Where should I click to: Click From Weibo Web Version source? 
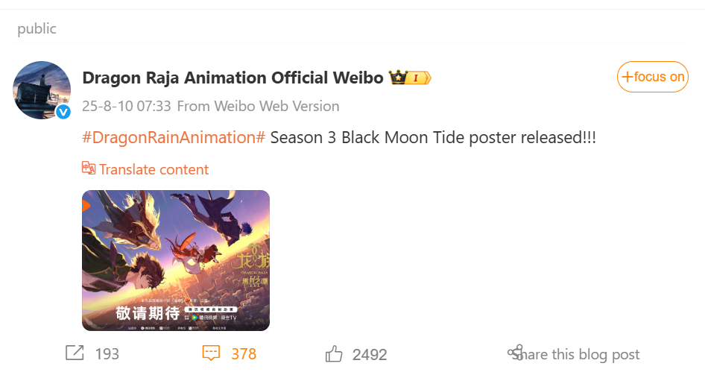258,106
